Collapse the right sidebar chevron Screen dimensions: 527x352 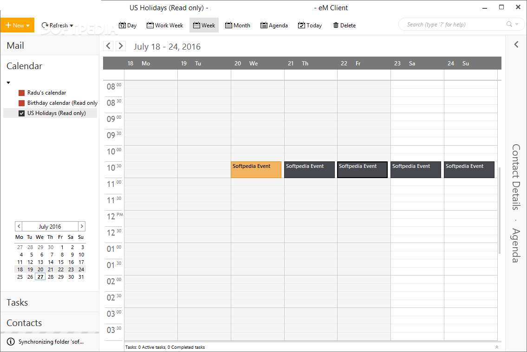coord(516,45)
